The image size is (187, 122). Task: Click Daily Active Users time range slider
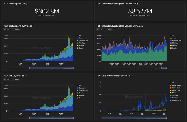click(134, 118)
